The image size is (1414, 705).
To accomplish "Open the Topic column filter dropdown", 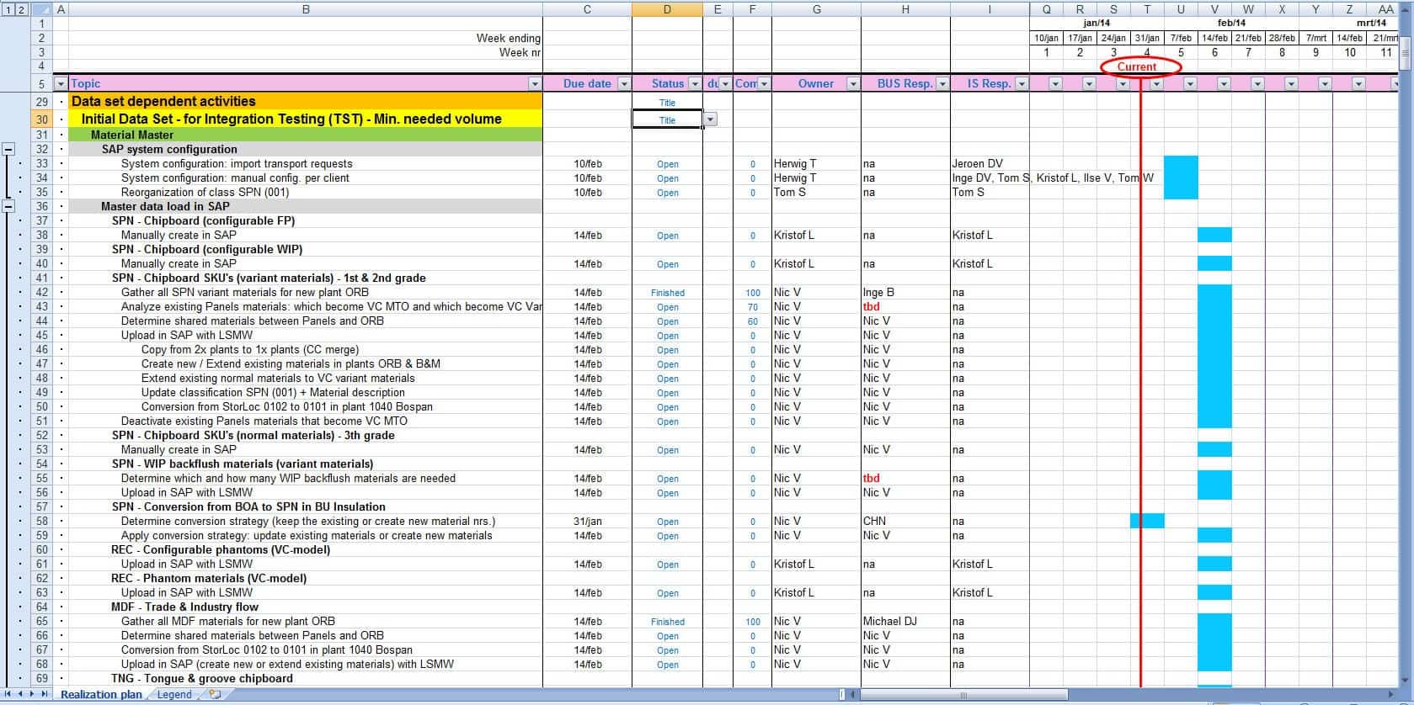I will (x=535, y=84).
